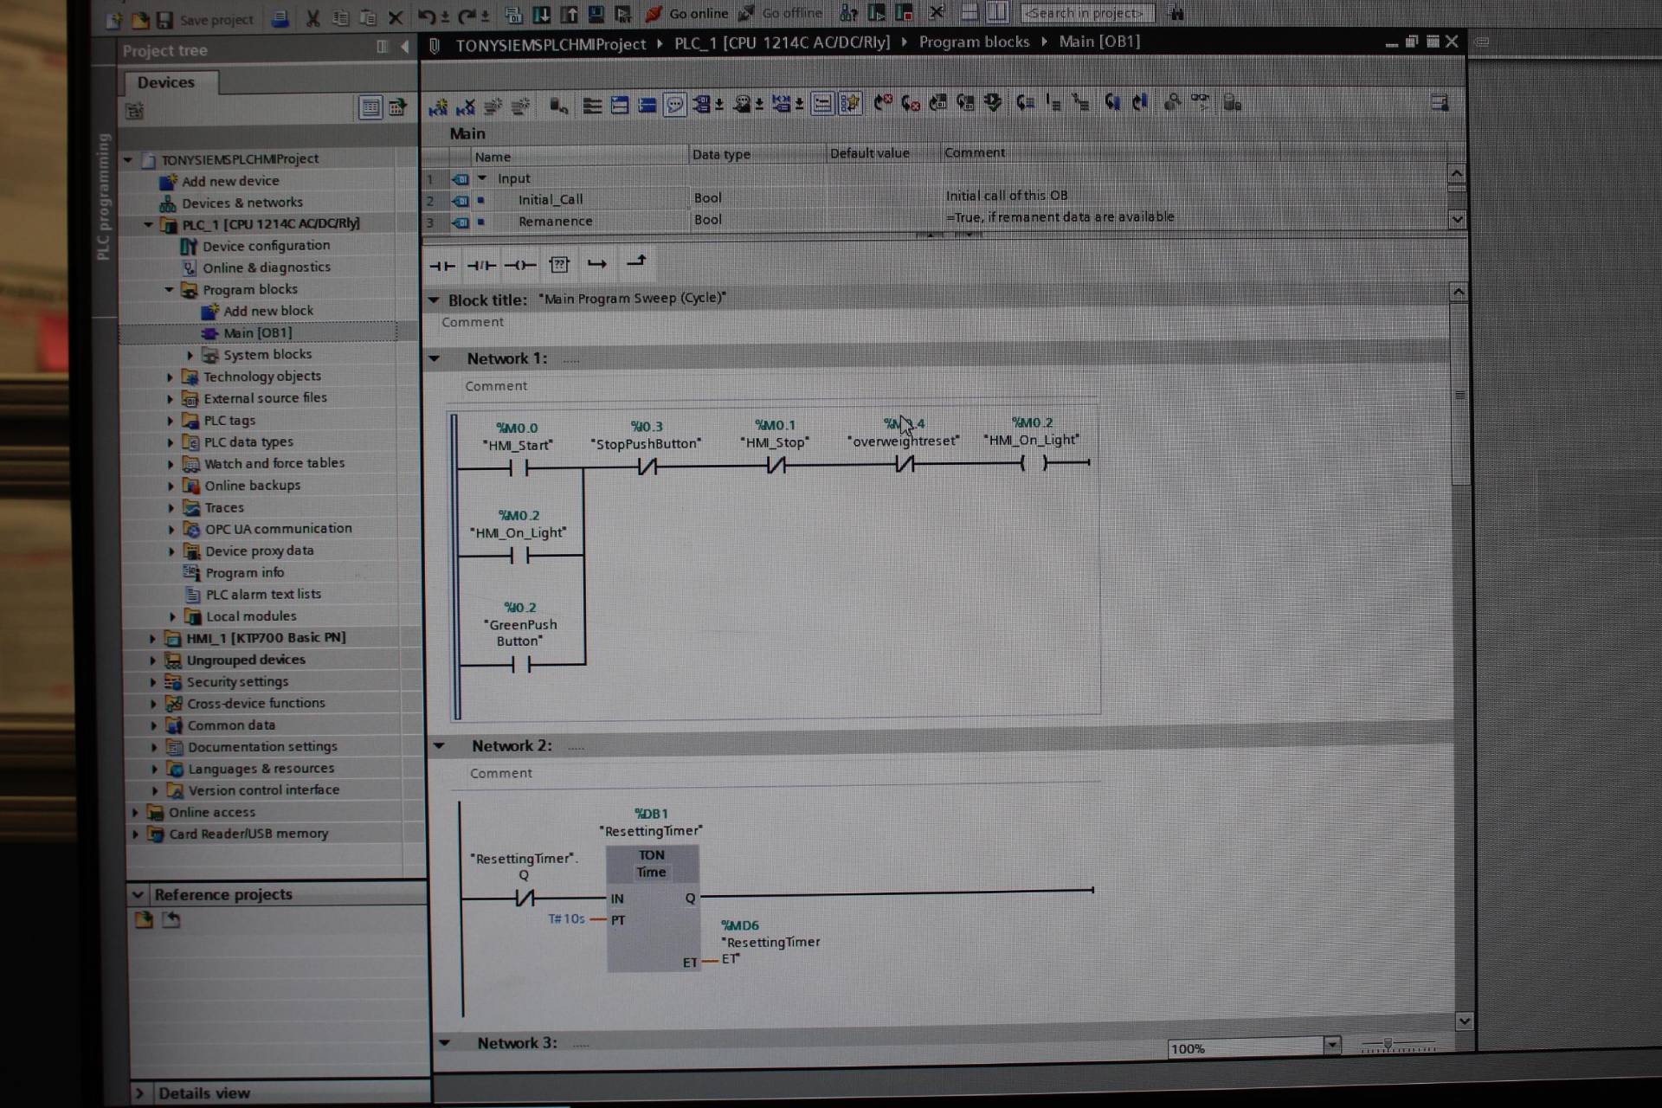This screenshot has width=1662, height=1108.
Task: Click the Print icon in top toolbar
Action: pos(280,18)
